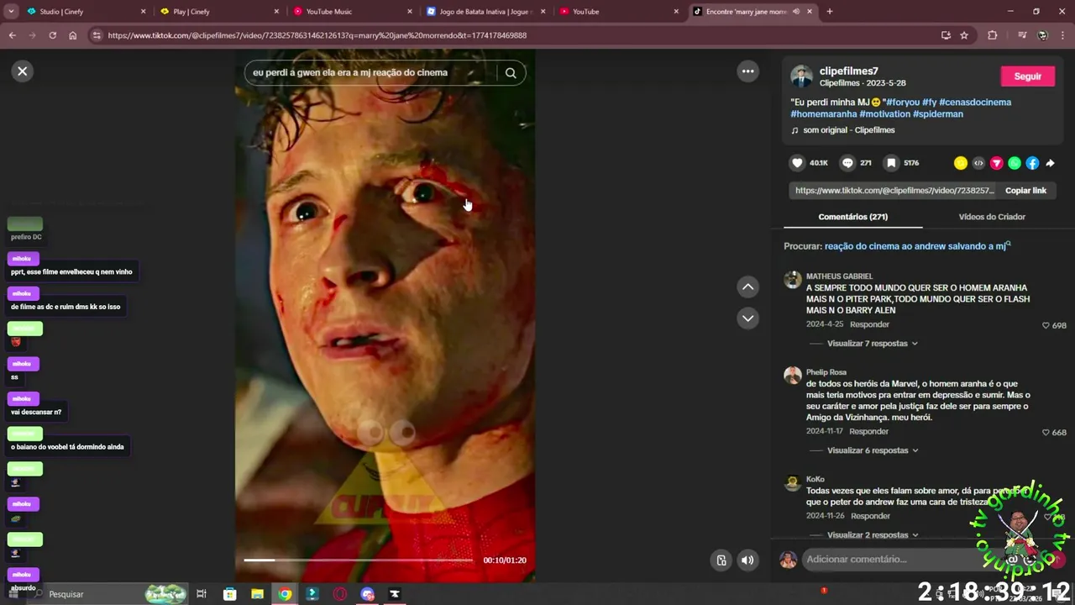Bookmark this page with star icon
Screen dimensions: 1075x605
[x=964, y=35]
